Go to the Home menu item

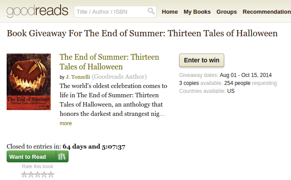(170, 11)
